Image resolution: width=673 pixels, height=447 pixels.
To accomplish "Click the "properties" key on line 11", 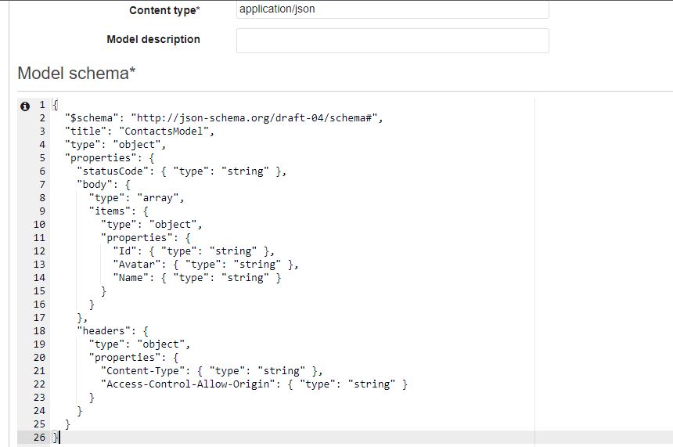I will [x=136, y=238].
